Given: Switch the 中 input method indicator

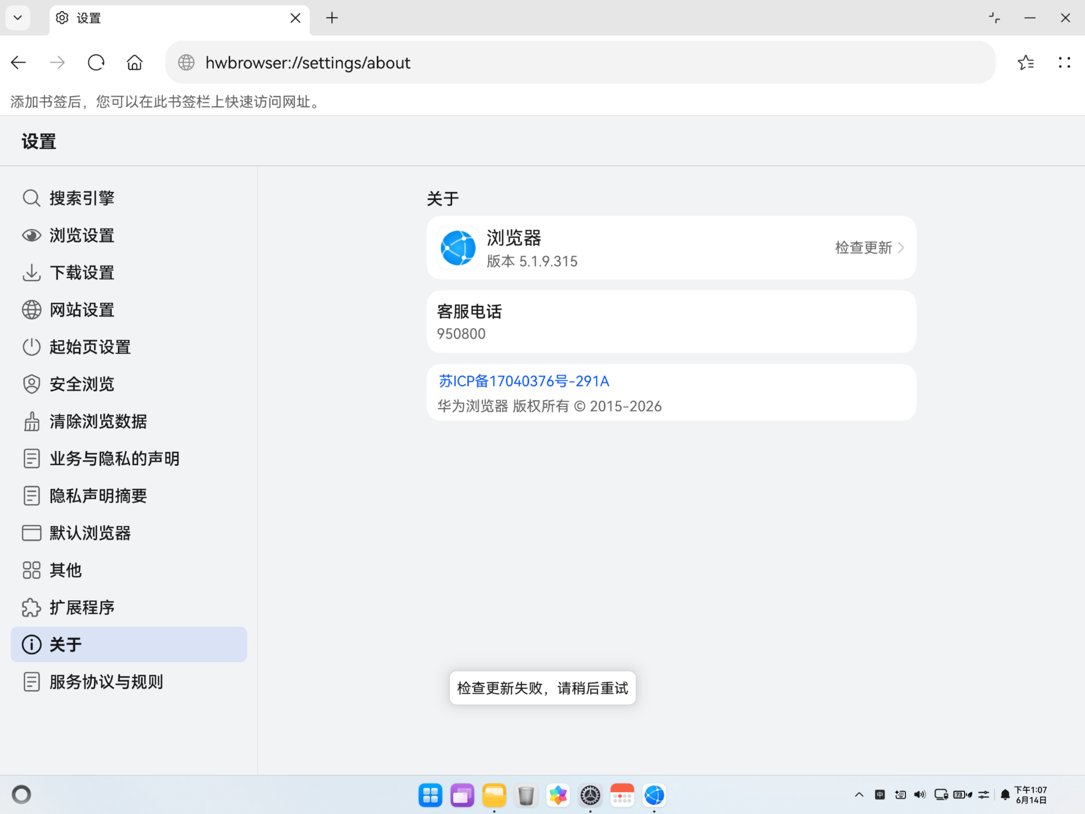Looking at the screenshot, I should (x=880, y=794).
